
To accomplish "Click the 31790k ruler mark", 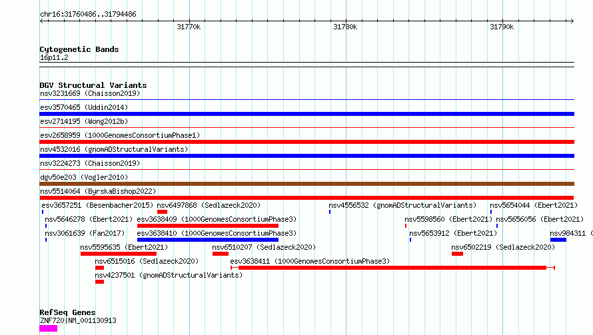I will click(502, 27).
